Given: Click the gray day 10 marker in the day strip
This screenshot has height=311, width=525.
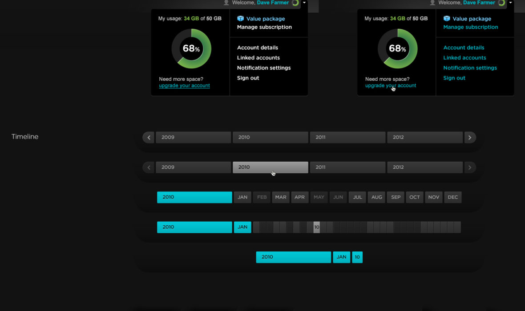Looking at the screenshot, I should [x=316, y=227].
